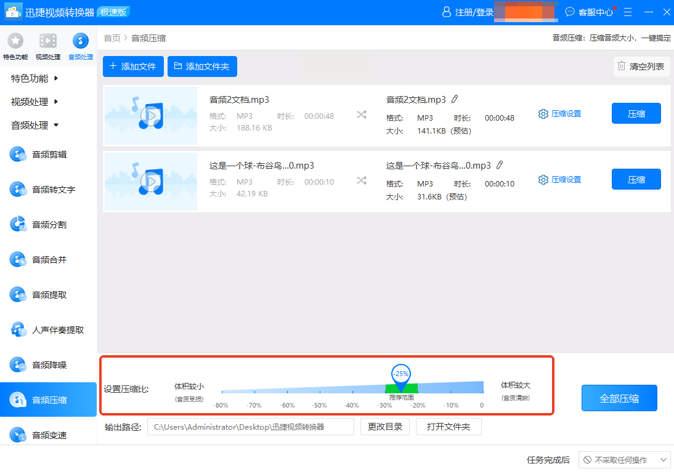Click gear icon for 这是一个球 file 压缩设置
Image resolution: width=674 pixels, height=474 pixels.
543,180
